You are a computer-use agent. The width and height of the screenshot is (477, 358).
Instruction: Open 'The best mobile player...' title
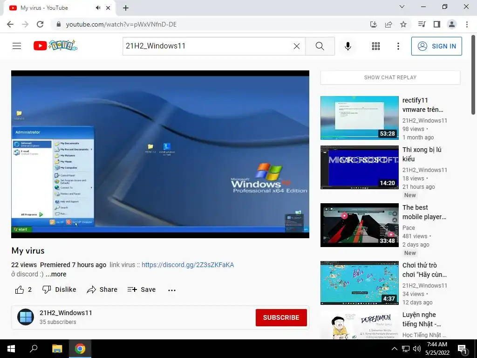pos(424,212)
